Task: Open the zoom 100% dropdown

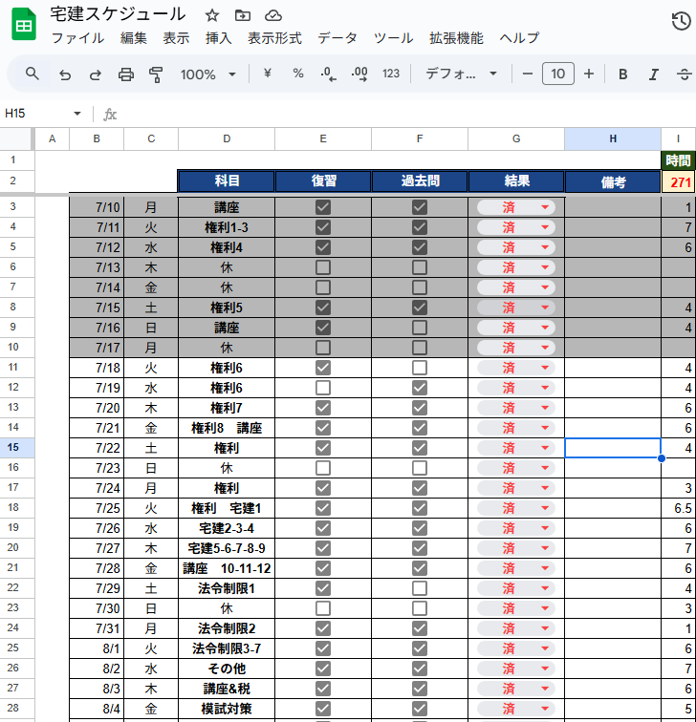Action: pos(207,74)
